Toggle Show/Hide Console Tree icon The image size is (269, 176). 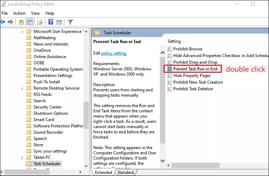pos(29,22)
